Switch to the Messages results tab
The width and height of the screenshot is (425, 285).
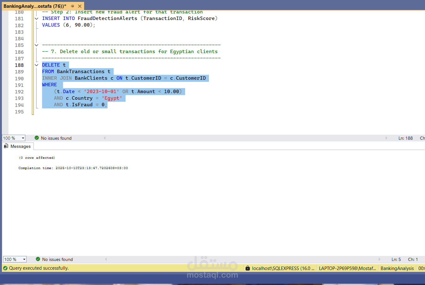(18, 146)
